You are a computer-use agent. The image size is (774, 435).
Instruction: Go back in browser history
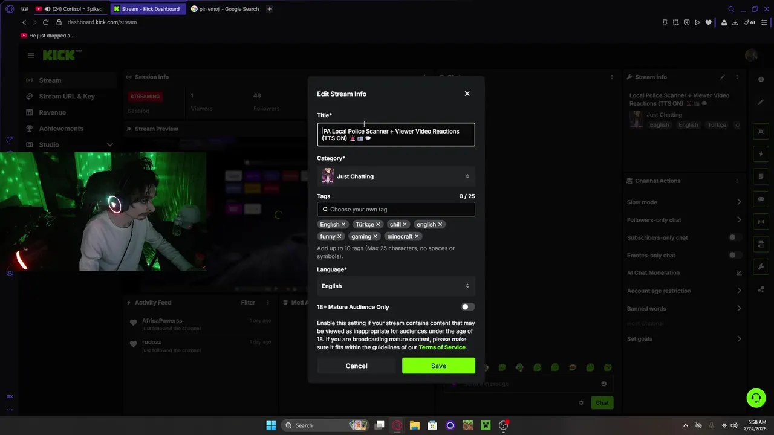24,22
